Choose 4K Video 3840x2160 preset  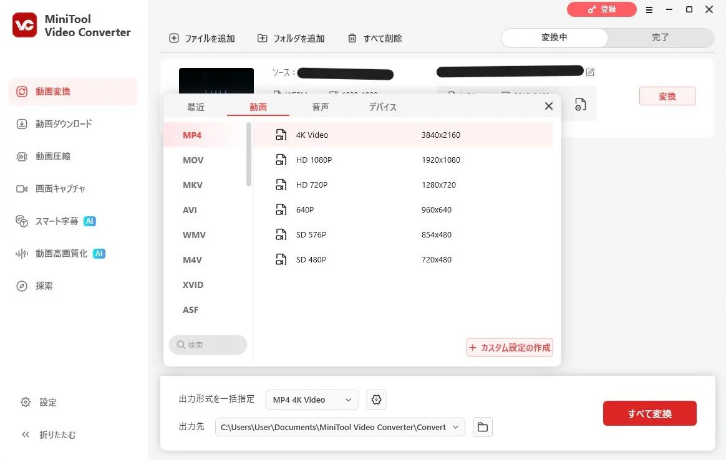[404, 135]
